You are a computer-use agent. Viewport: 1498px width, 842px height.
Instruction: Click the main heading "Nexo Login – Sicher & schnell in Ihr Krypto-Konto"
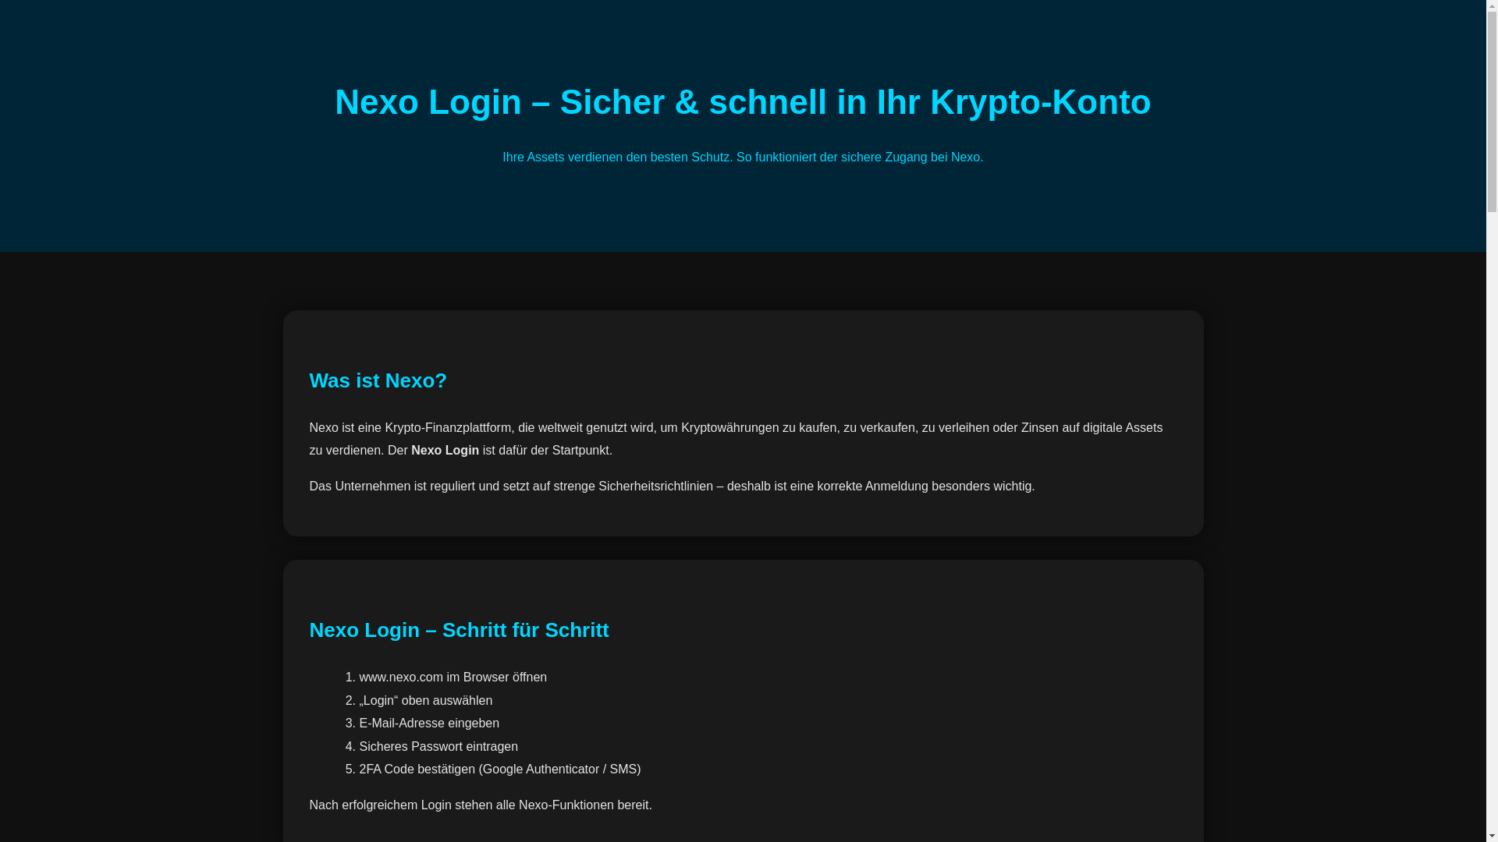(743, 102)
